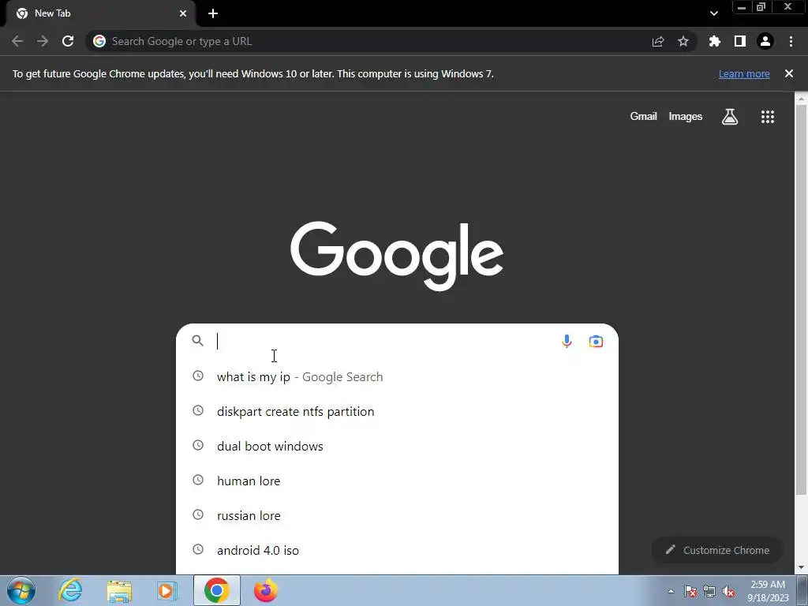This screenshot has height=606, width=808.
Task: Choose suggestion 'diskpart create ntfs partition'
Action: [398, 411]
